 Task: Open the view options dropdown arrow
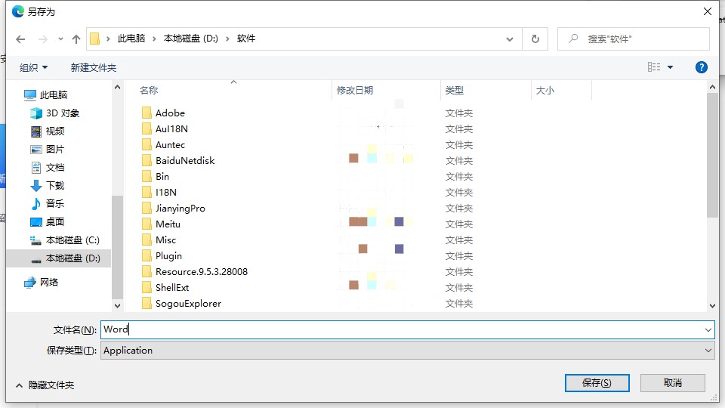(670, 67)
